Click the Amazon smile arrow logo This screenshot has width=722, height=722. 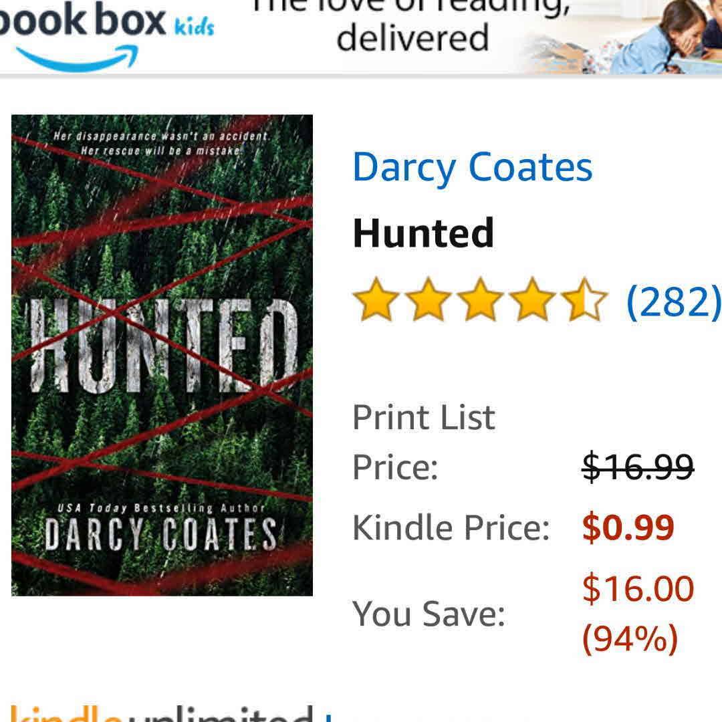(x=78, y=58)
